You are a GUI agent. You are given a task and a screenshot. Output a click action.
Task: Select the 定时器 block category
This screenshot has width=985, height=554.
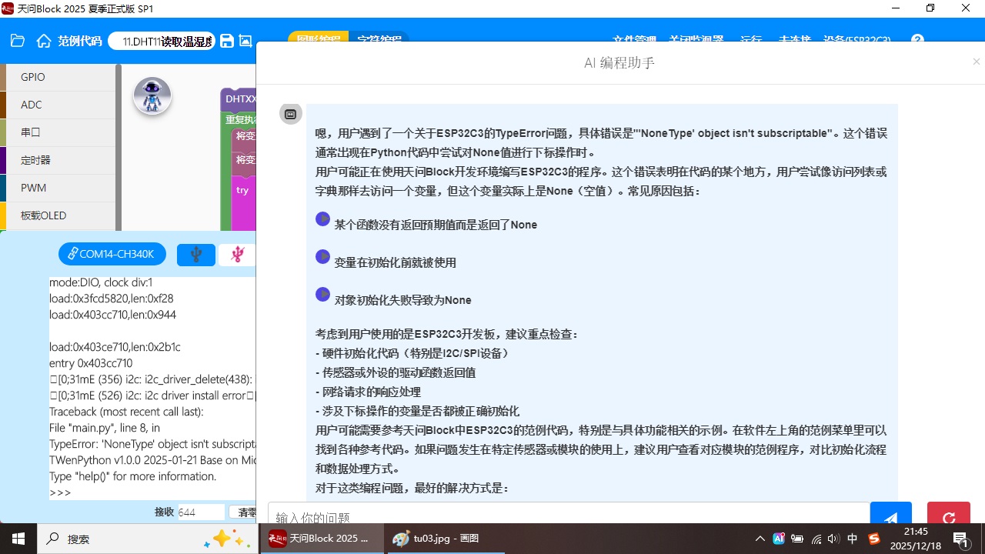click(61, 160)
